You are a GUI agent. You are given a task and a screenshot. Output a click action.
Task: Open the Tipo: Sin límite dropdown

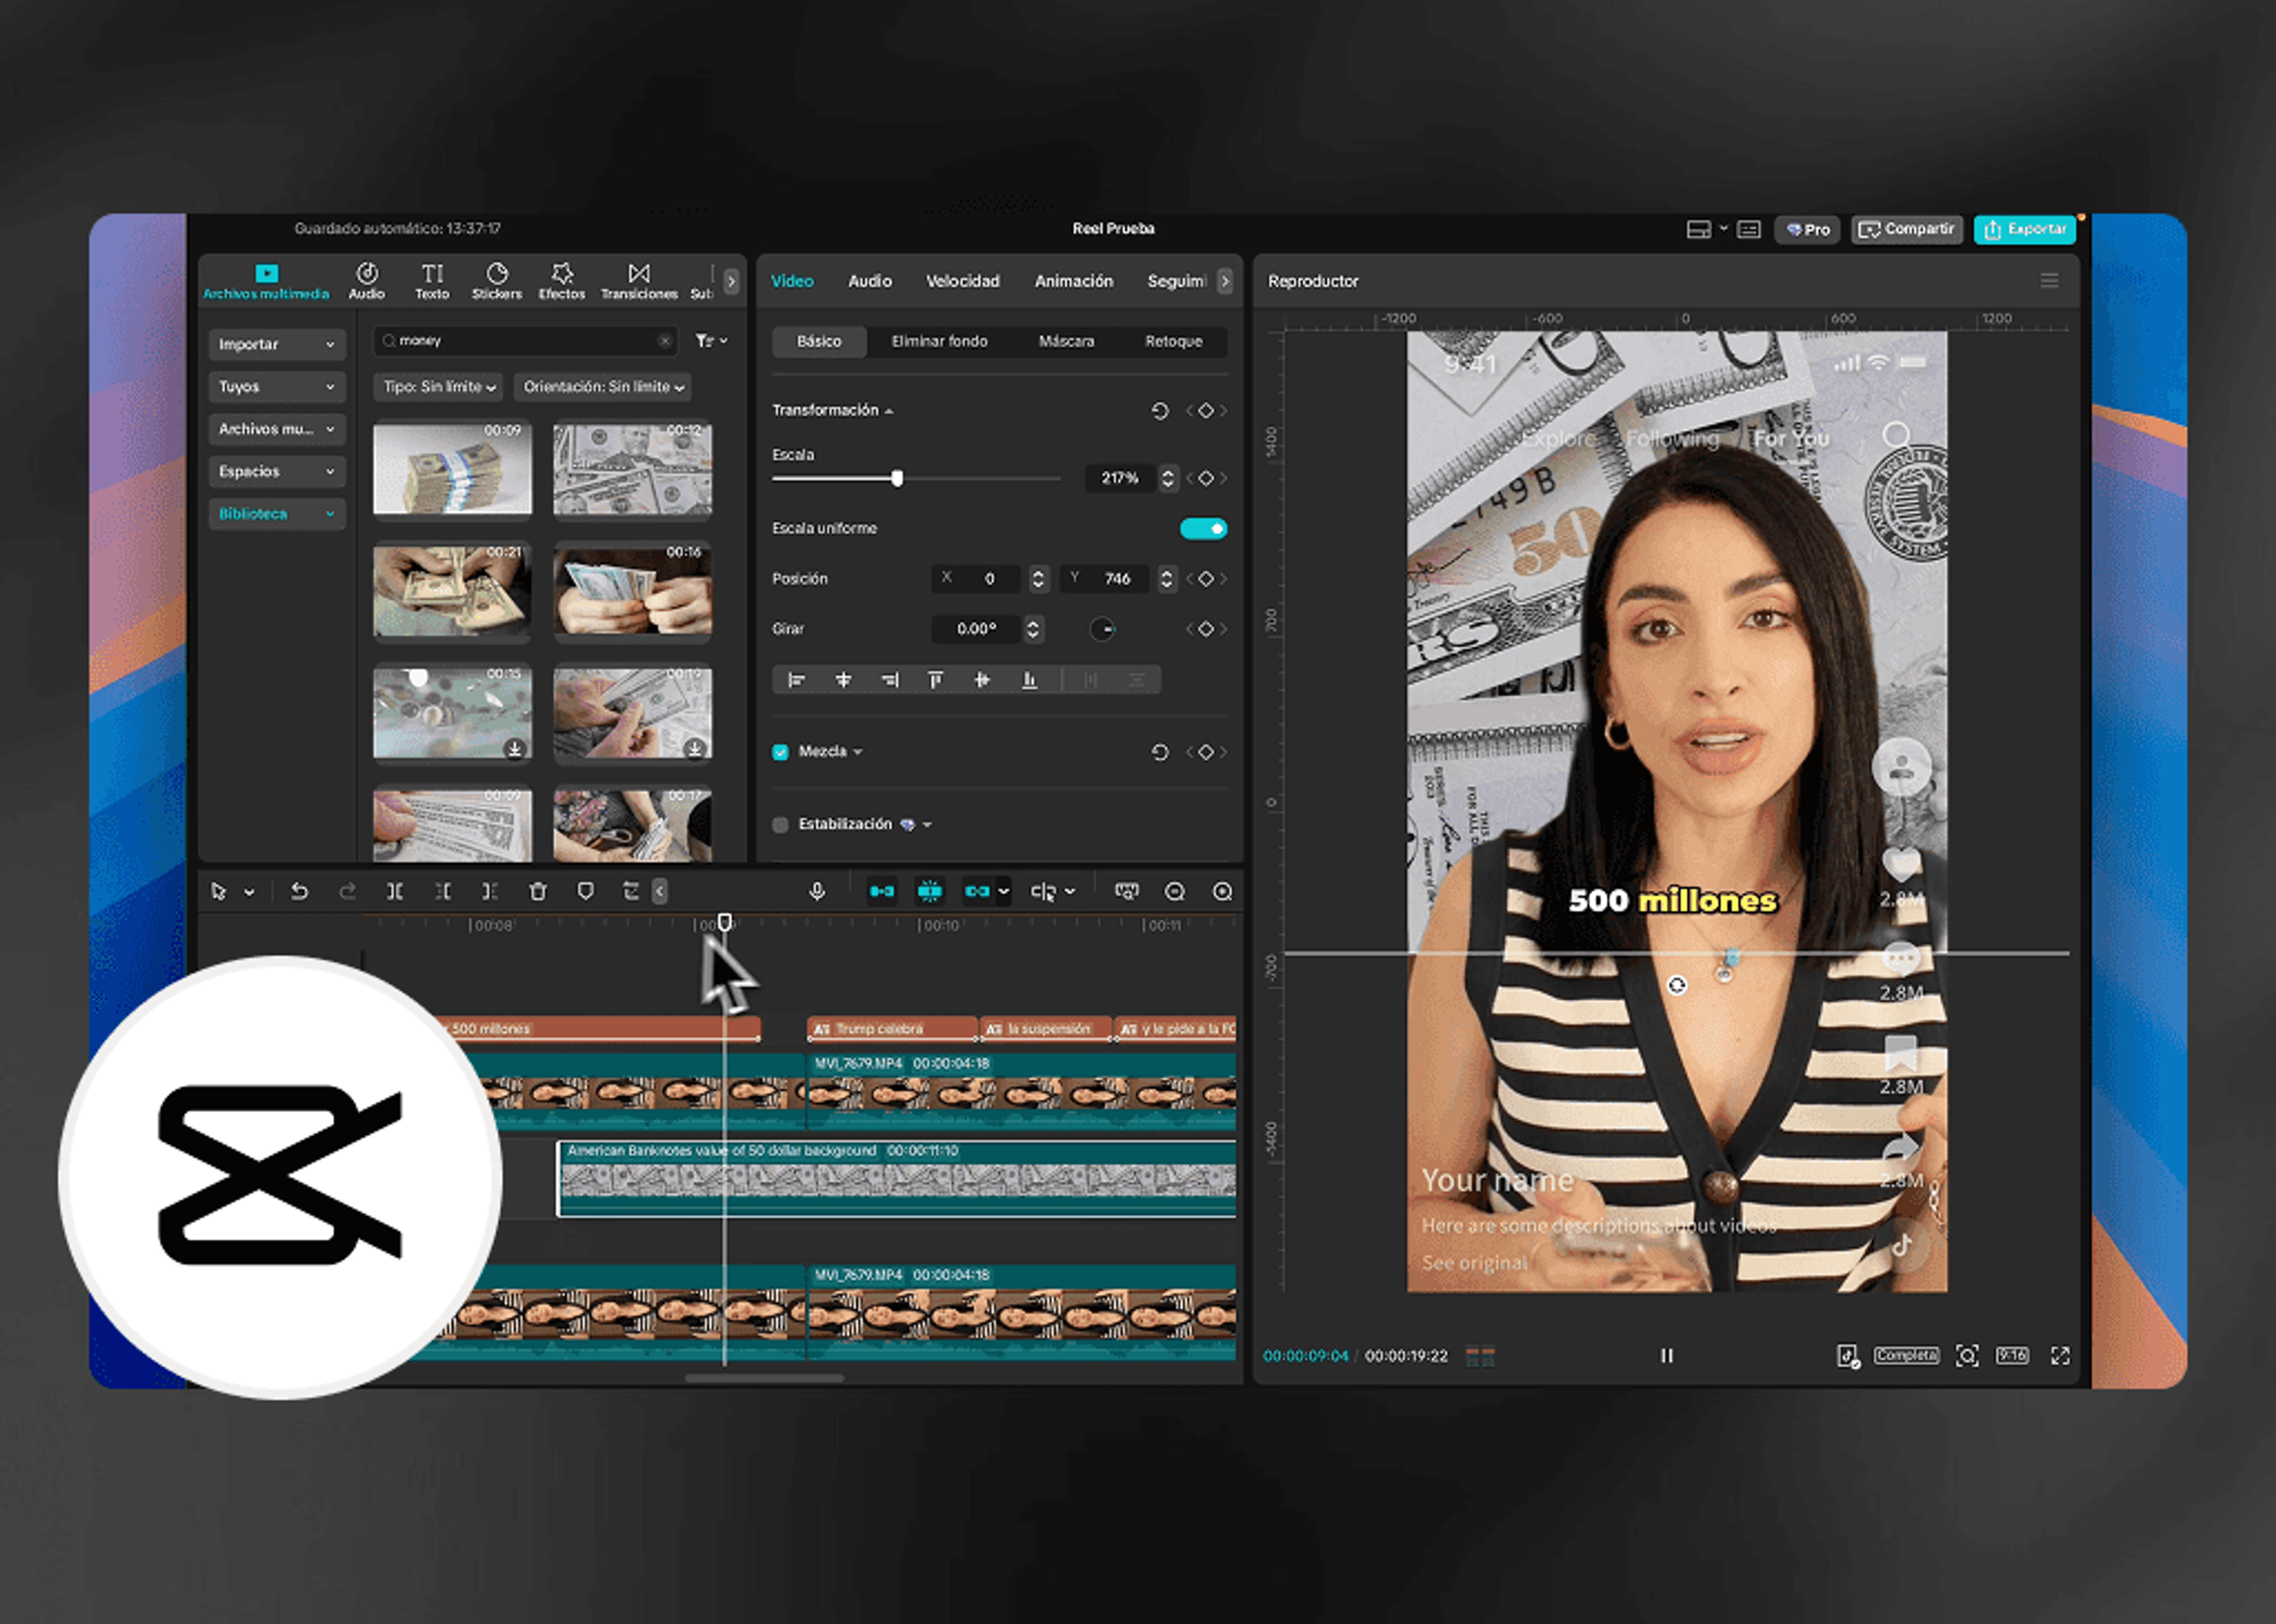[x=439, y=387]
